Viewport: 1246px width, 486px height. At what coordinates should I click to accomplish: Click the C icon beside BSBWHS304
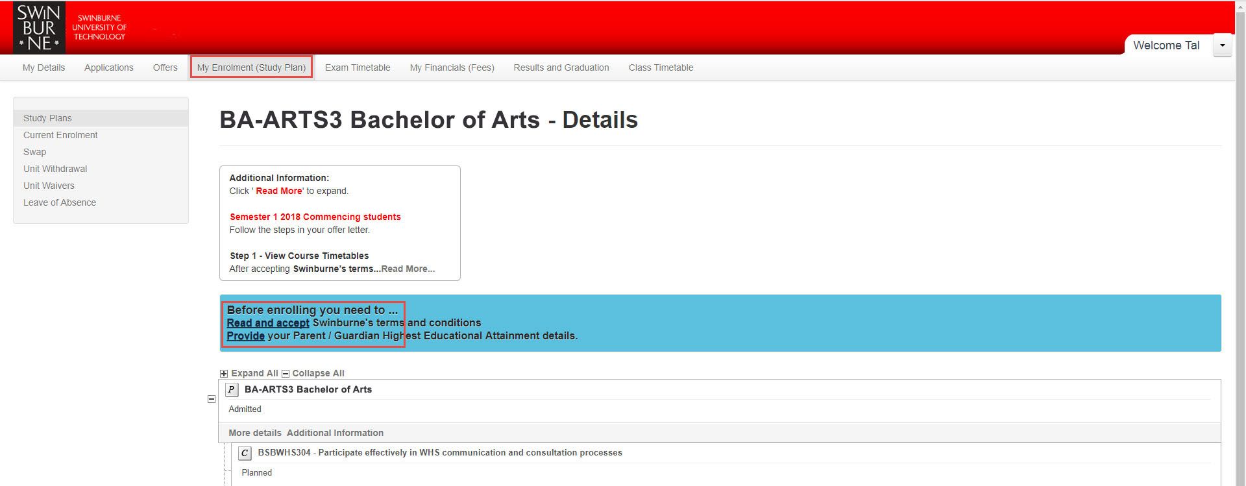245,453
